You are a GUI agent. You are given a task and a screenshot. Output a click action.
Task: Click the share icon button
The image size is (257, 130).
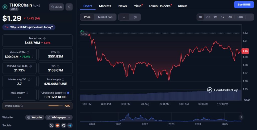(x=69, y=7)
